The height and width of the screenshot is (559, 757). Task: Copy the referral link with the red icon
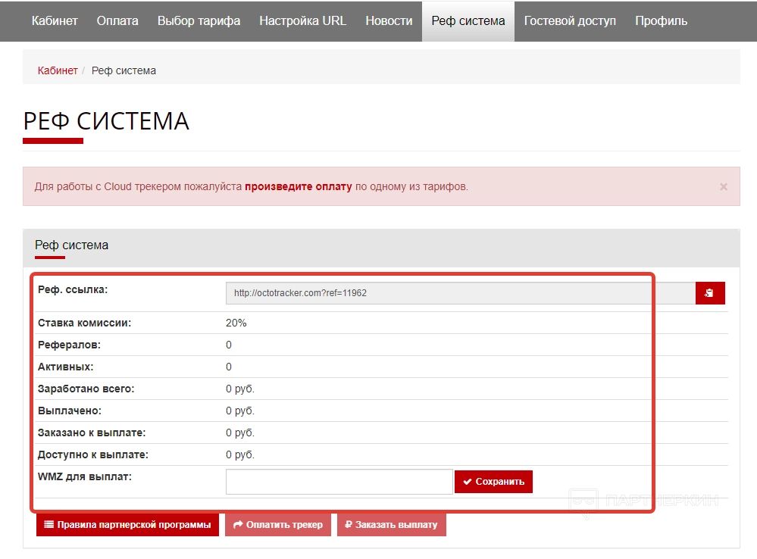click(x=710, y=293)
